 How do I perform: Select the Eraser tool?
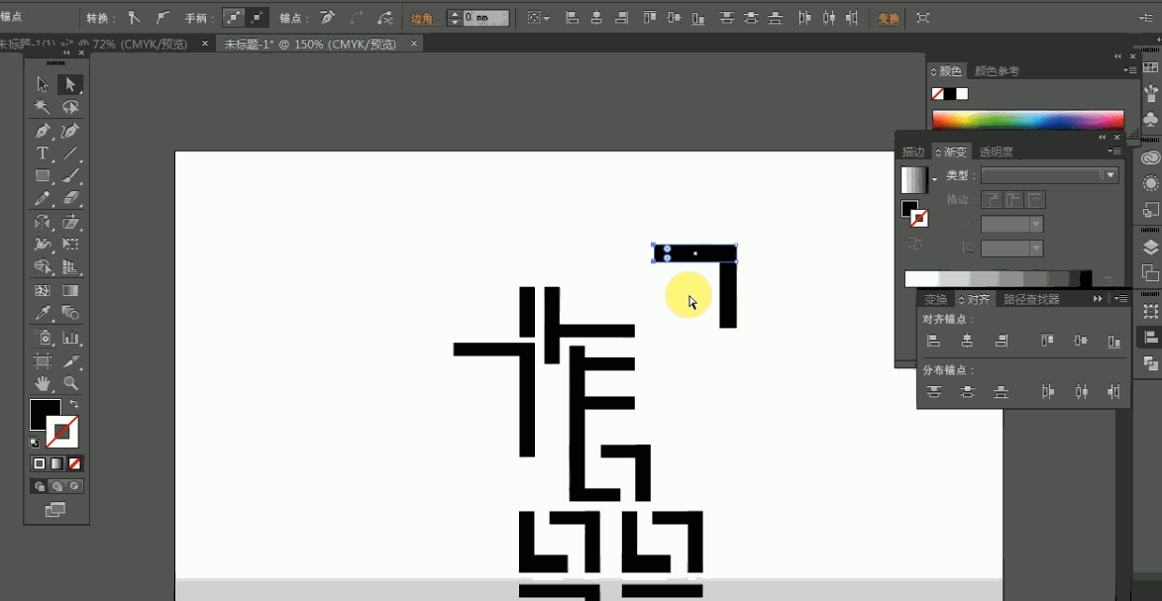70,199
